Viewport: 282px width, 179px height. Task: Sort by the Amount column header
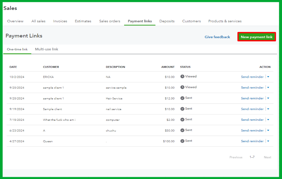coord(168,67)
